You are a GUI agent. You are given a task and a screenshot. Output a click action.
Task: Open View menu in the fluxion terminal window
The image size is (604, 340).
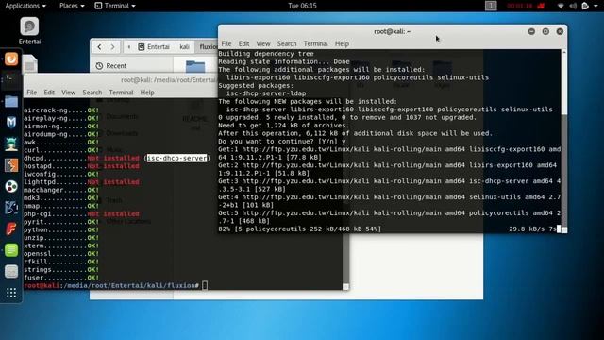tap(68, 93)
